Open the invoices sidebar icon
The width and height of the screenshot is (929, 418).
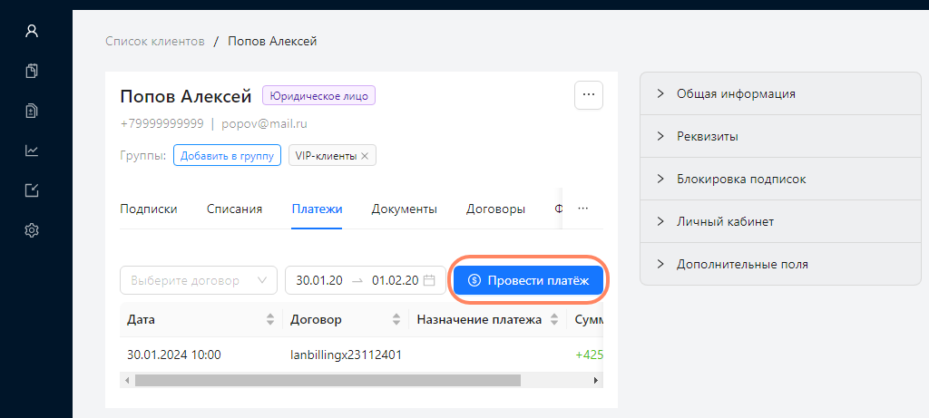click(x=32, y=111)
